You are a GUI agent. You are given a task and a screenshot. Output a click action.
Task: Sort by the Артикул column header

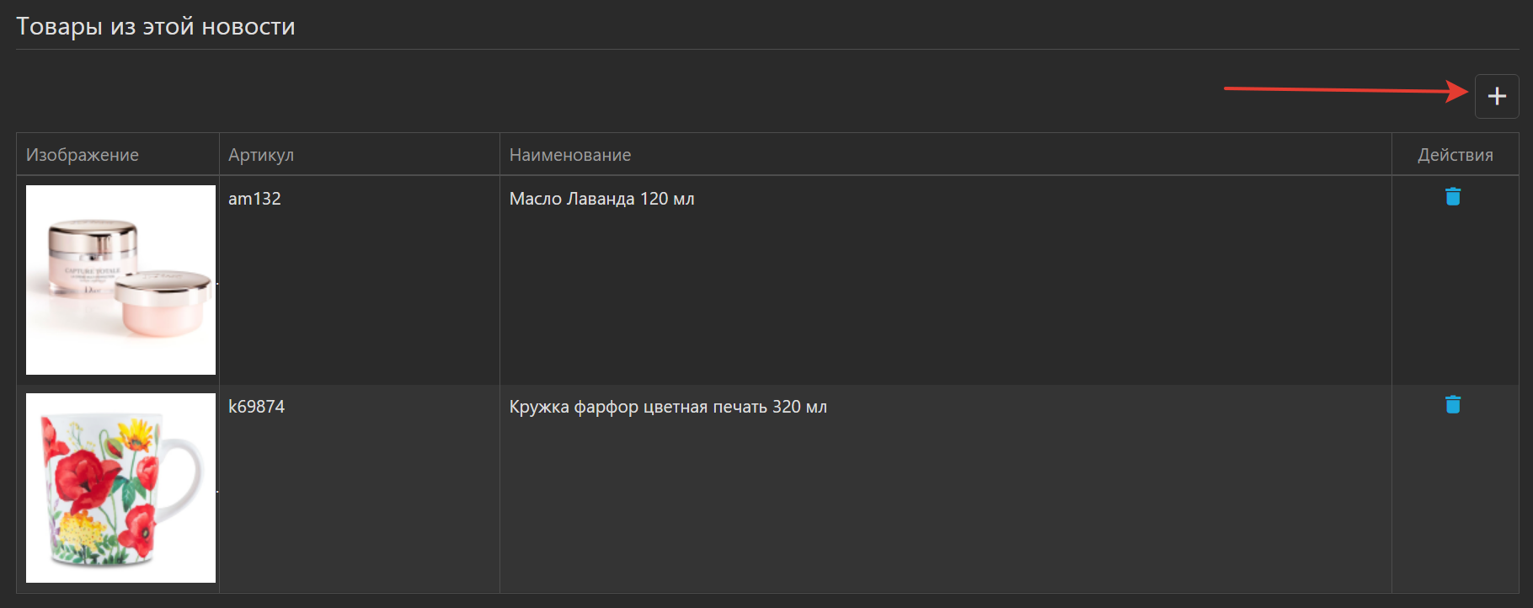[x=261, y=155]
